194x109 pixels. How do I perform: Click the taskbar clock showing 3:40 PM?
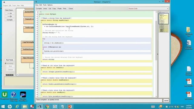coord(189,107)
